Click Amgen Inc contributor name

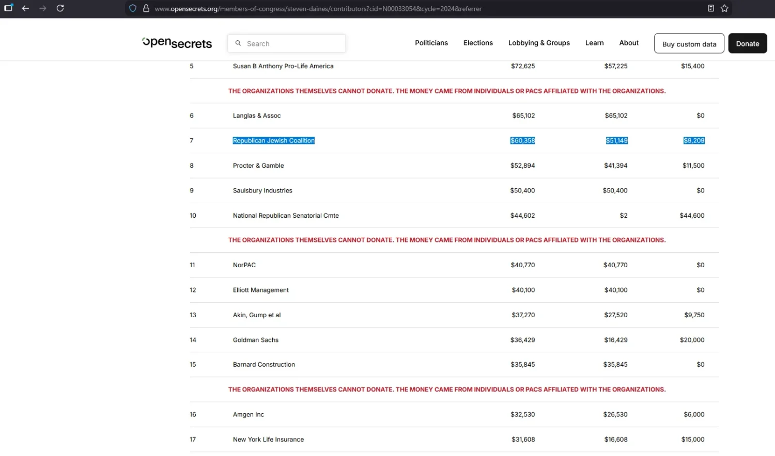249,414
